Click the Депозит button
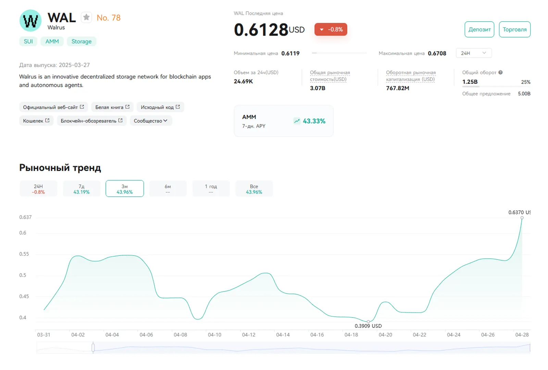 point(479,29)
